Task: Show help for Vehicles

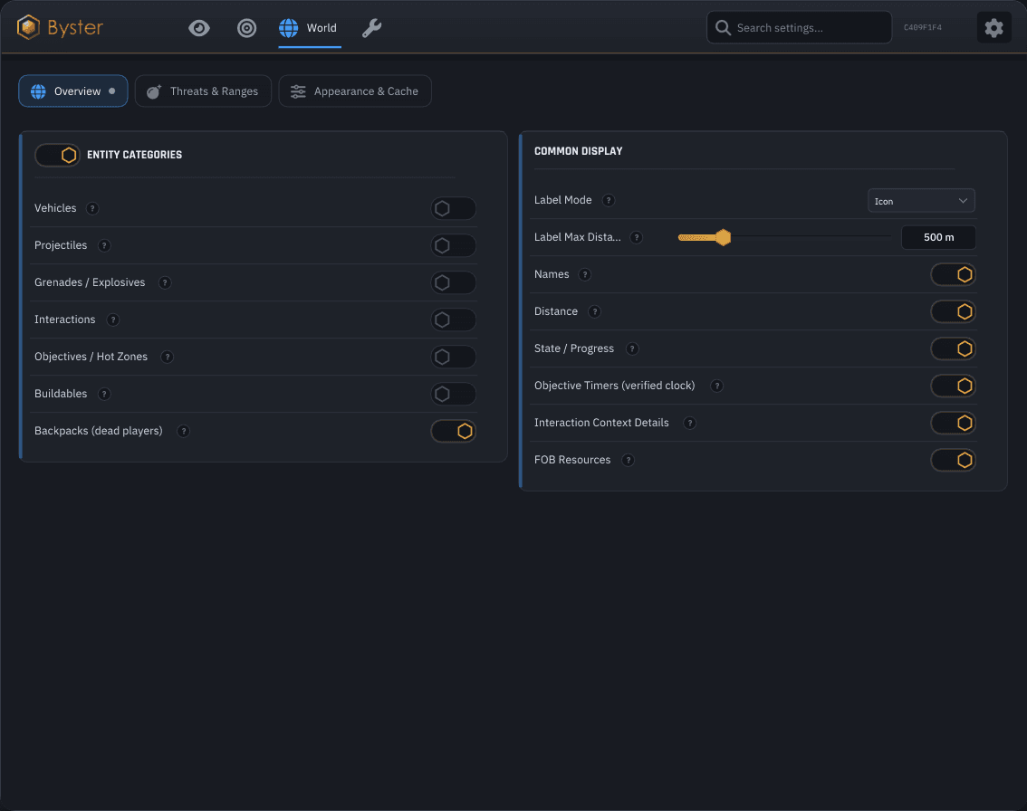Action: tap(92, 208)
